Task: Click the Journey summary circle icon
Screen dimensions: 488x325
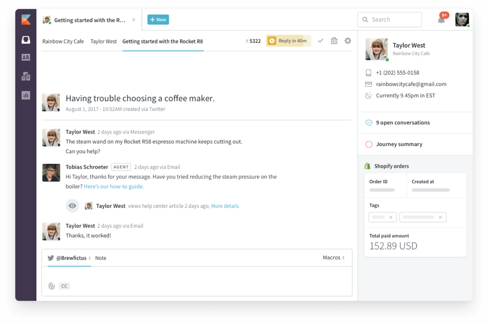Action: pos(369,144)
